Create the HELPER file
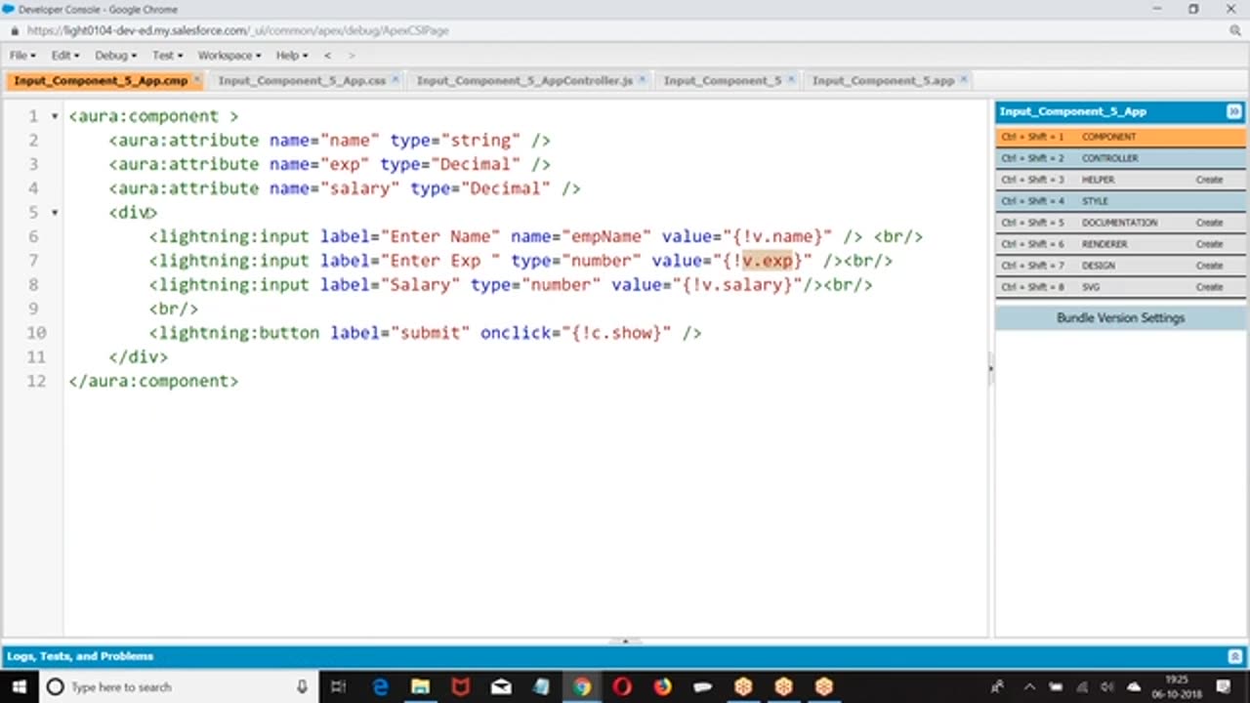This screenshot has width=1250, height=703. pos(1209,180)
